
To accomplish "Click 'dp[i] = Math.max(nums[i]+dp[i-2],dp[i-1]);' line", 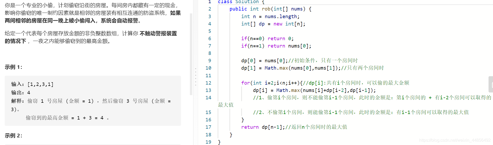I will pyautogui.click(x=314, y=90).
